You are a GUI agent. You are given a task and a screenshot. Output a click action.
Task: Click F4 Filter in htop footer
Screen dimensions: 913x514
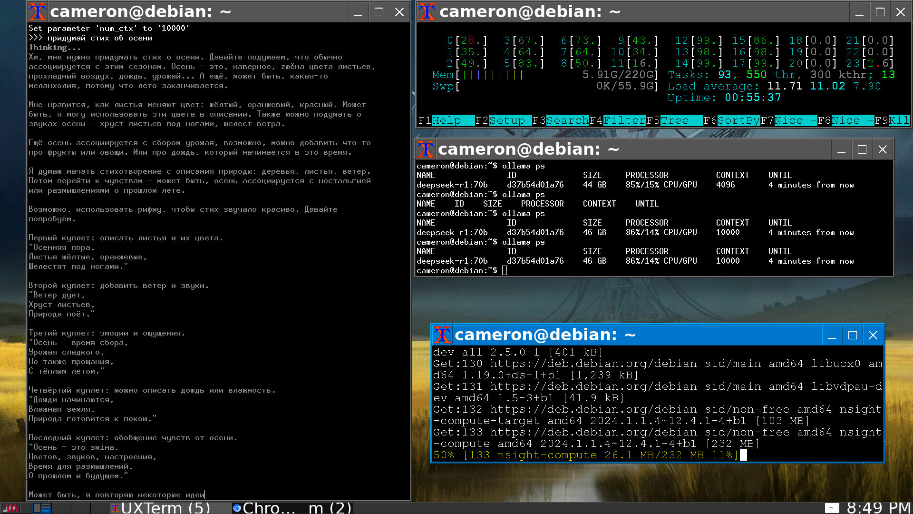(624, 121)
